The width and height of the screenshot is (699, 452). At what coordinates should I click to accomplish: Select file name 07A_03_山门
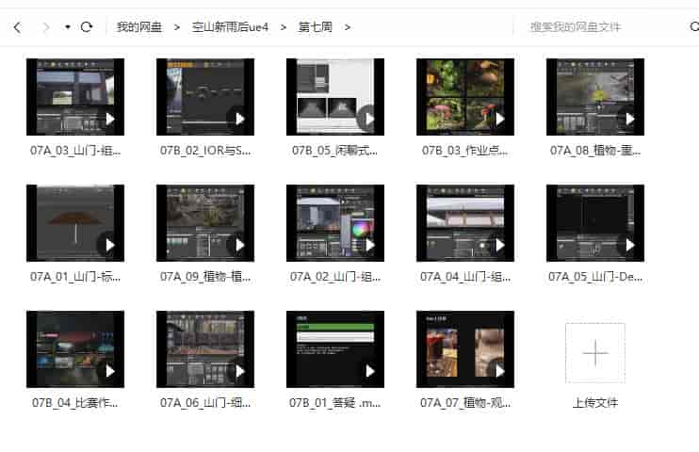point(75,151)
